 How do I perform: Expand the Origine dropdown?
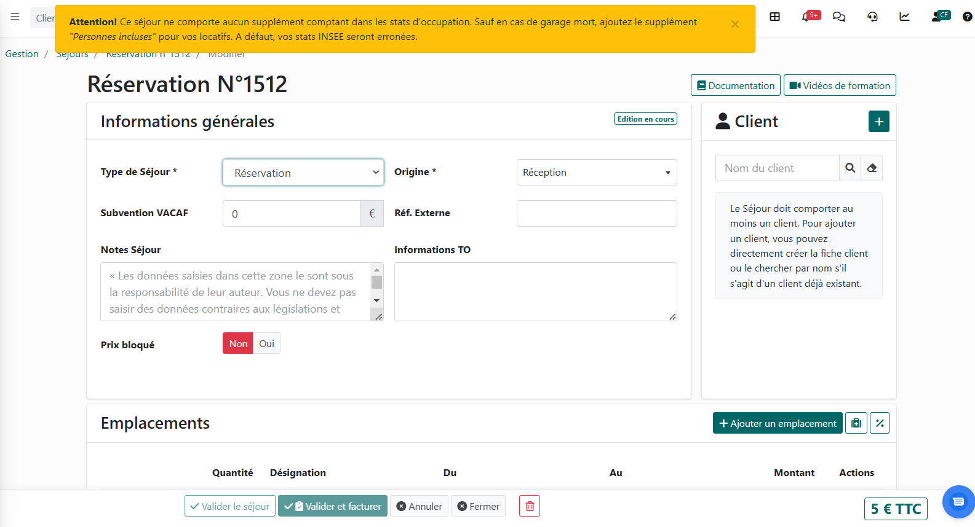(596, 173)
